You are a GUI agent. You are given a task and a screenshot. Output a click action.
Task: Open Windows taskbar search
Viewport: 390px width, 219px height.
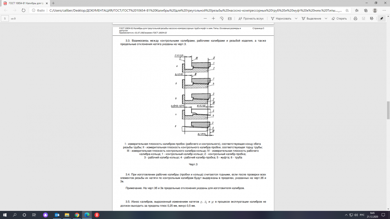click(x=14, y=215)
